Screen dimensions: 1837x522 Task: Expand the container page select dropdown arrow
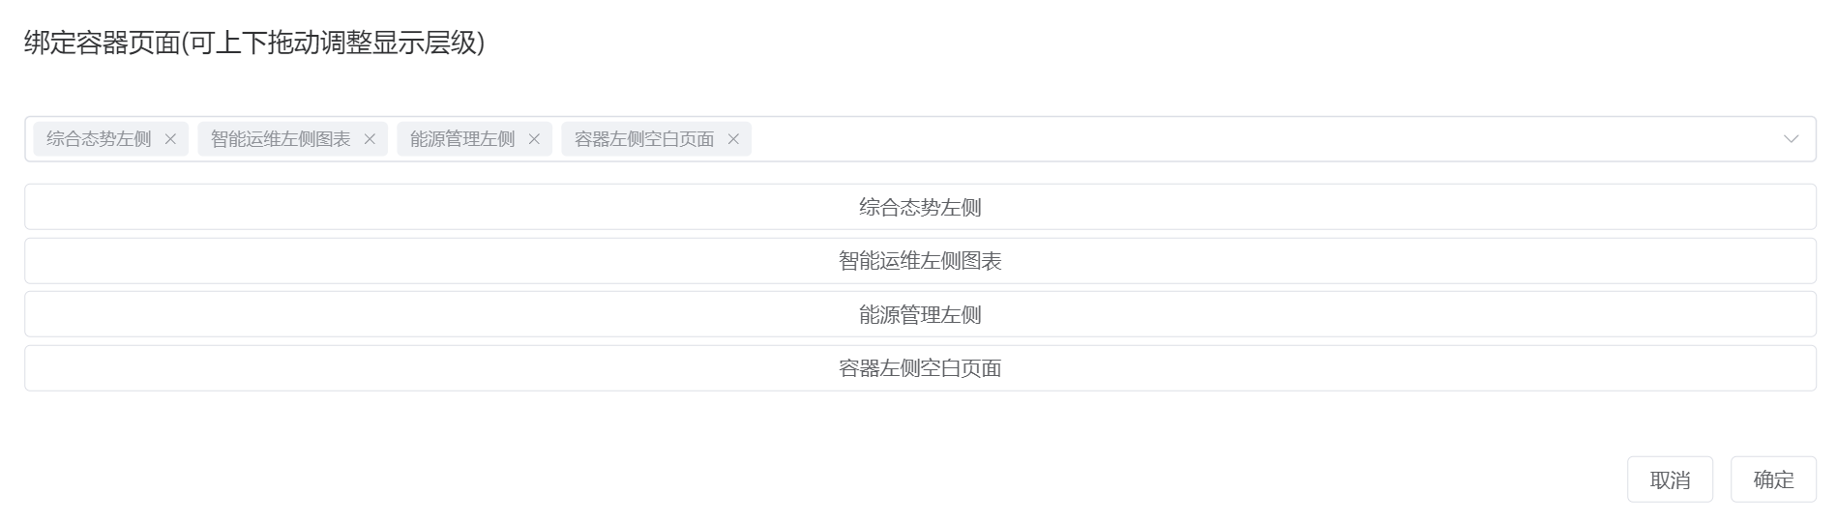[x=1791, y=139]
